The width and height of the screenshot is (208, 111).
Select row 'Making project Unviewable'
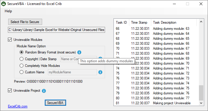157,103
